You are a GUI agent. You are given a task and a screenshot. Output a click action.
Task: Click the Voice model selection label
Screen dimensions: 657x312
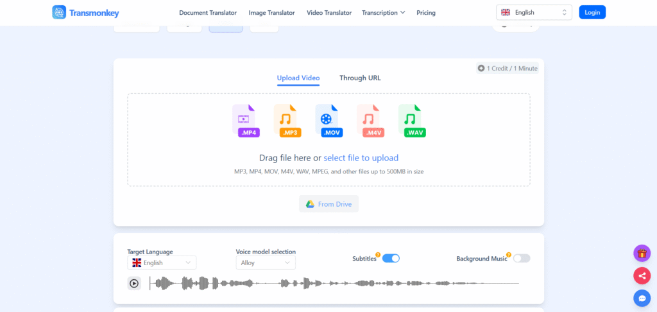(266, 252)
